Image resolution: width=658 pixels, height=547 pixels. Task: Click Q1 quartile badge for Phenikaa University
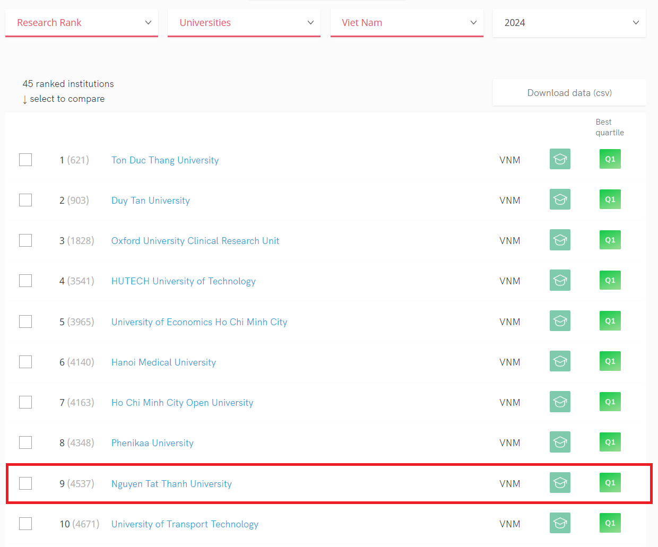point(610,442)
